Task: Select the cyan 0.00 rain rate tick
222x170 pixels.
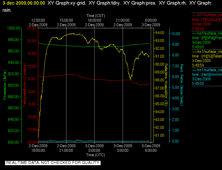Action: pyautogui.click(x=175, y=141)
